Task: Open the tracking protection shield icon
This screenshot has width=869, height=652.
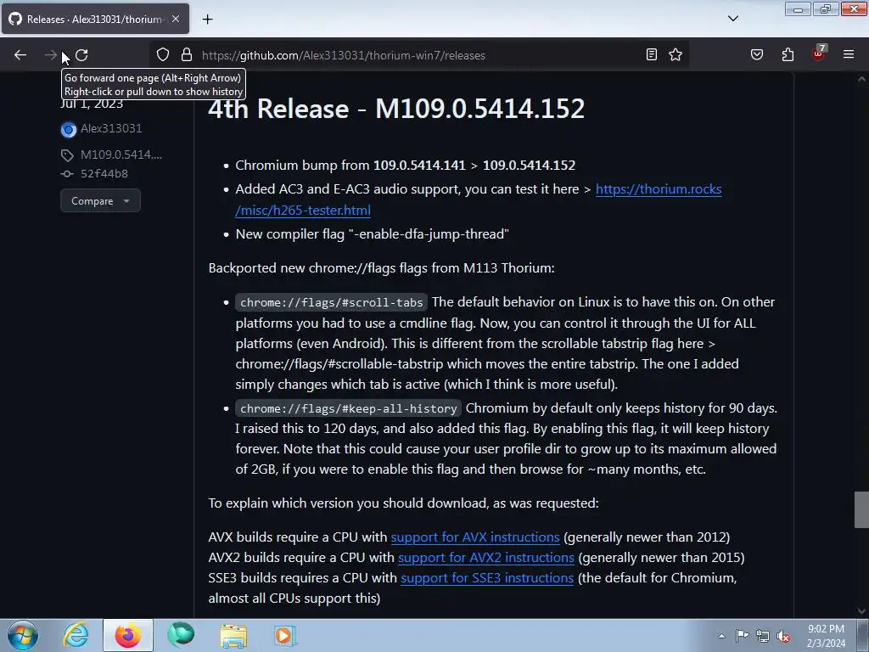Action: [162, 55]
